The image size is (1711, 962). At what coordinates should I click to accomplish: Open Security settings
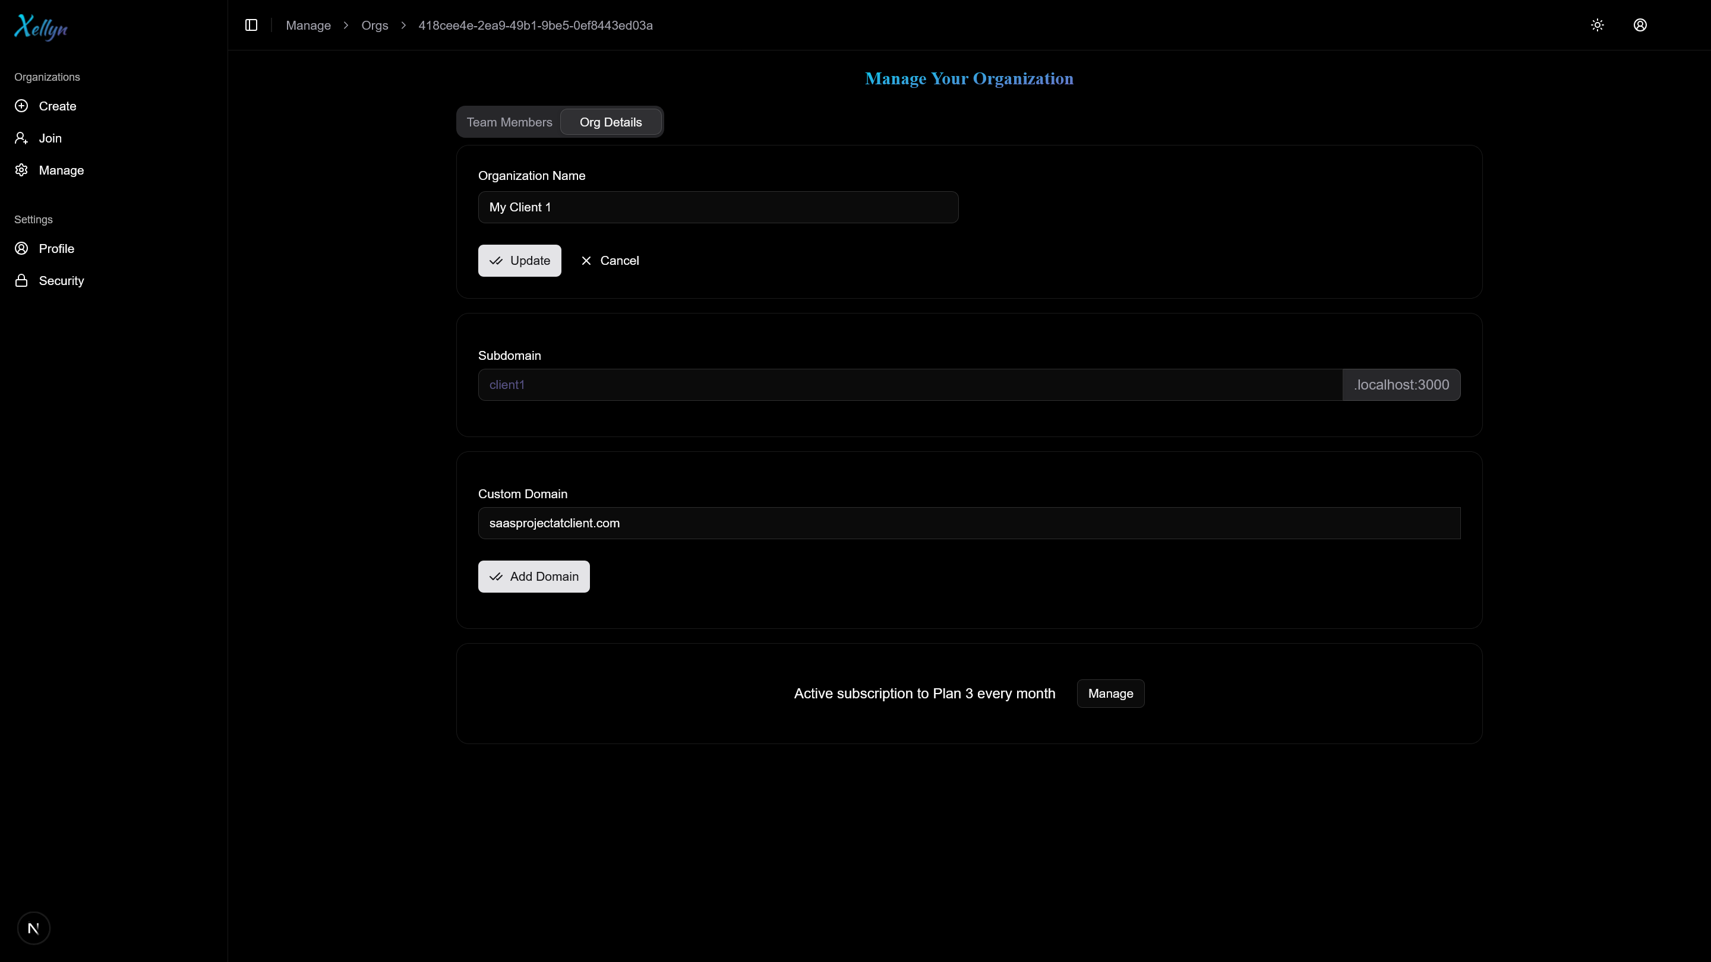(61, 281)
